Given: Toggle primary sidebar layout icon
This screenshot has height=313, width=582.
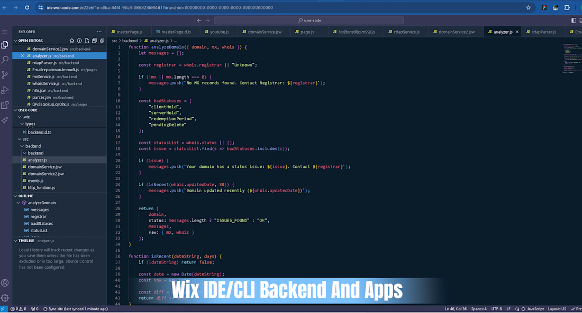Looking at the screenshot, I should pos(574,21).
